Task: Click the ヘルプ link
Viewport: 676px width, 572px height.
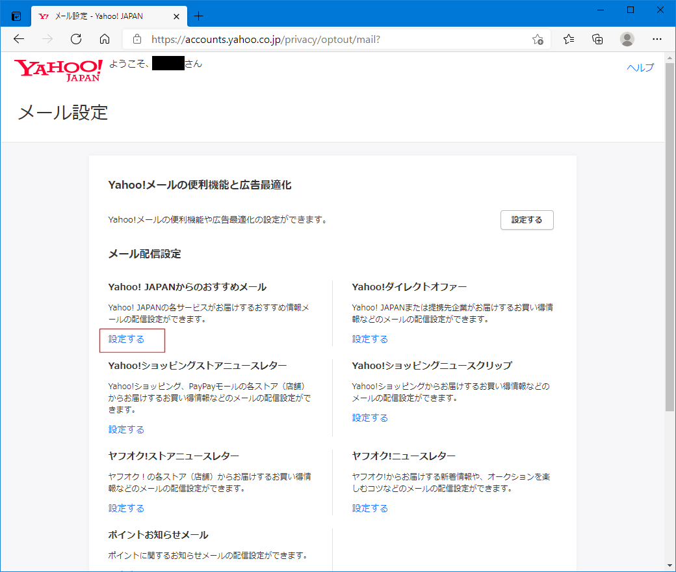Action: pyautogui.click(x=640, y=68)
